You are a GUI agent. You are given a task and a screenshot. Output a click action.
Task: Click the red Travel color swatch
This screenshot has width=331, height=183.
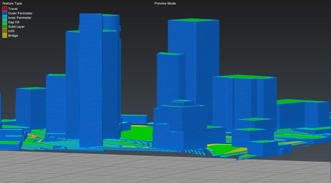pyautogui.click(x=5, y=9)
